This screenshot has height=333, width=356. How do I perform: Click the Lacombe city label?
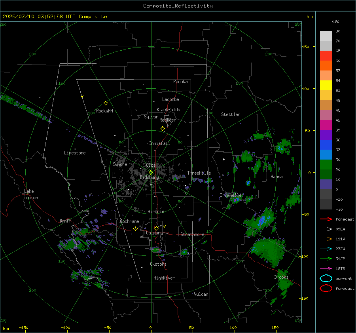[x=170, y=99]
